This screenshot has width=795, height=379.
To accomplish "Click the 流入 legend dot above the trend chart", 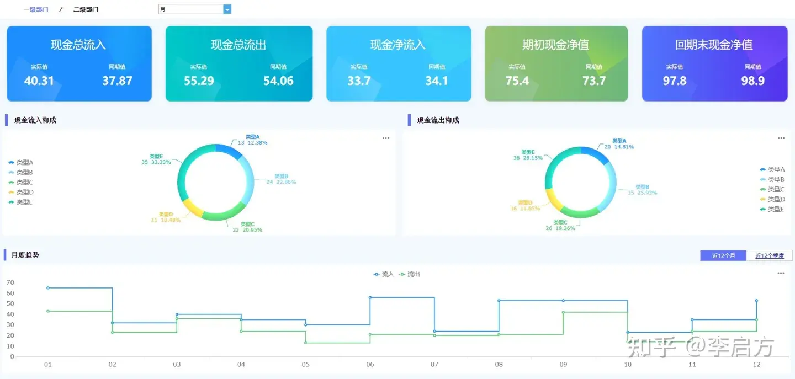I will pos(377,274).
